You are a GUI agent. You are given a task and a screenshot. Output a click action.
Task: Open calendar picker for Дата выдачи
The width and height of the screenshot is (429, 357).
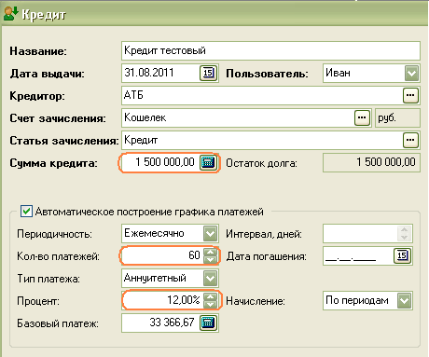208,73
